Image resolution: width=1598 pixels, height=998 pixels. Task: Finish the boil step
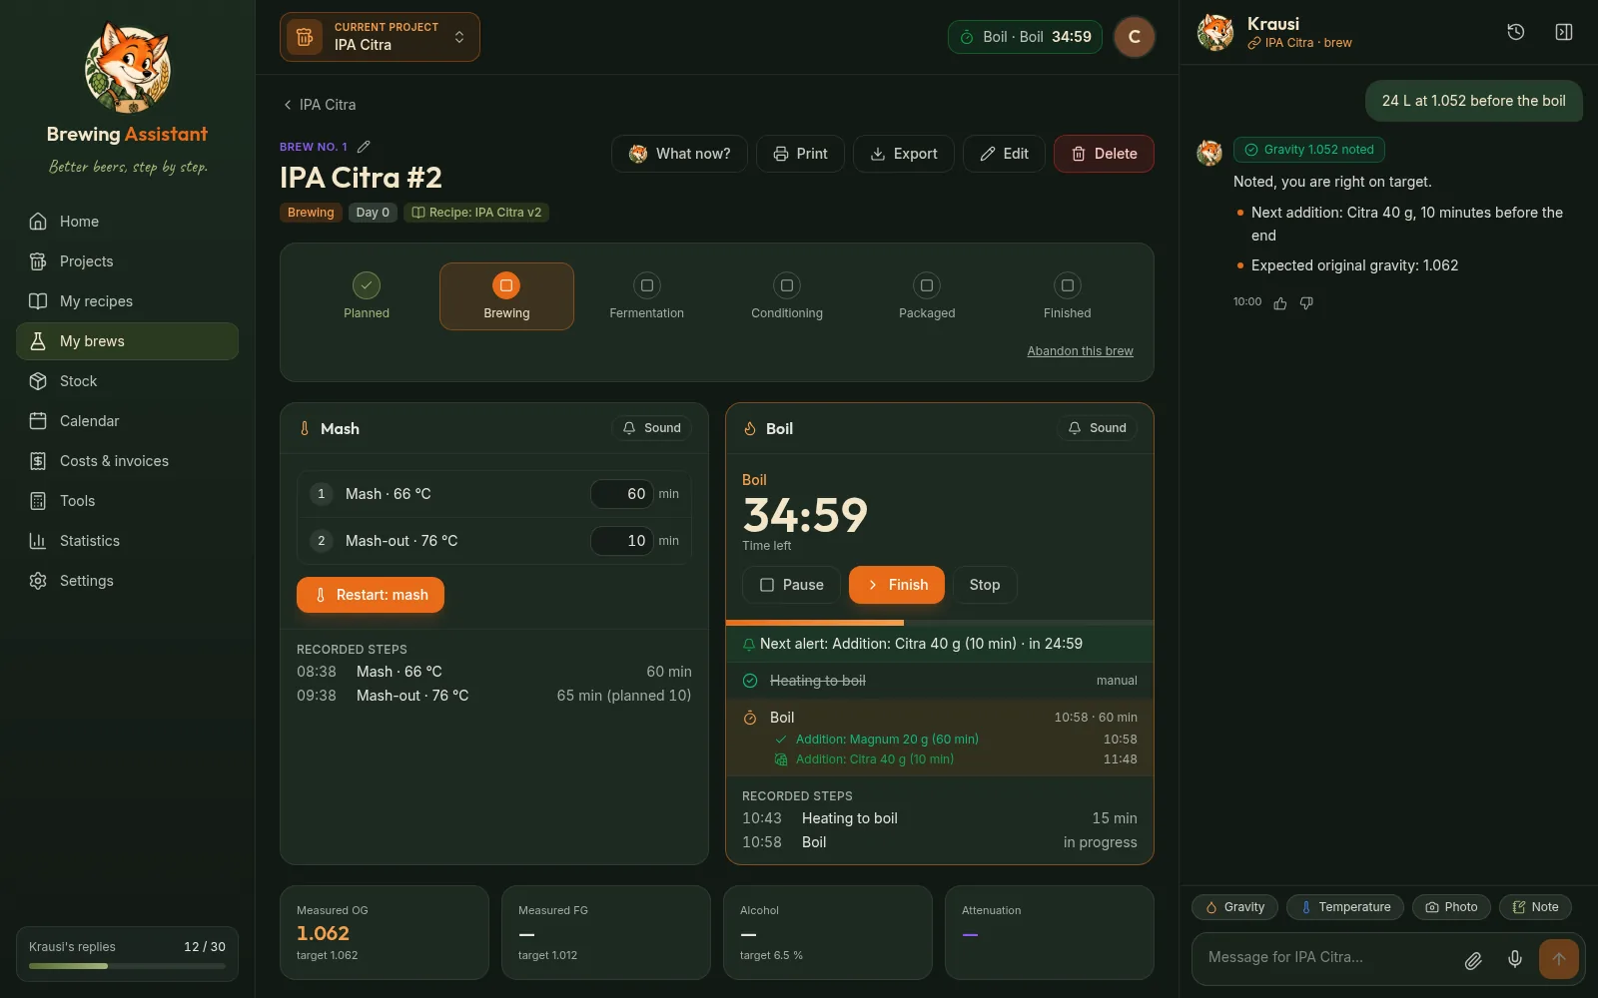tap(897, 585)
